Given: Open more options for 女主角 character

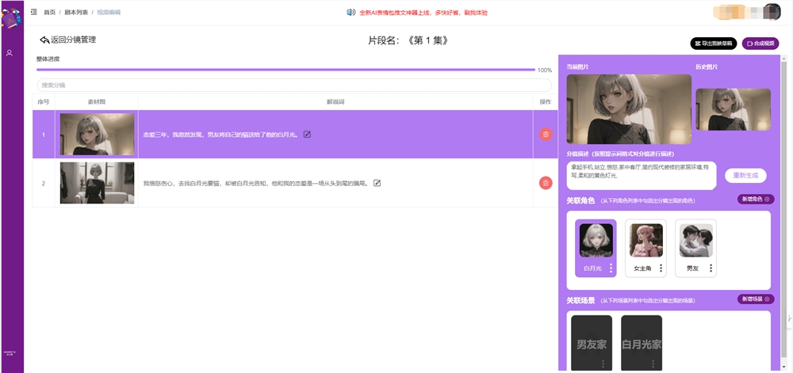Looking at the screenshot, I should (661, 268).
